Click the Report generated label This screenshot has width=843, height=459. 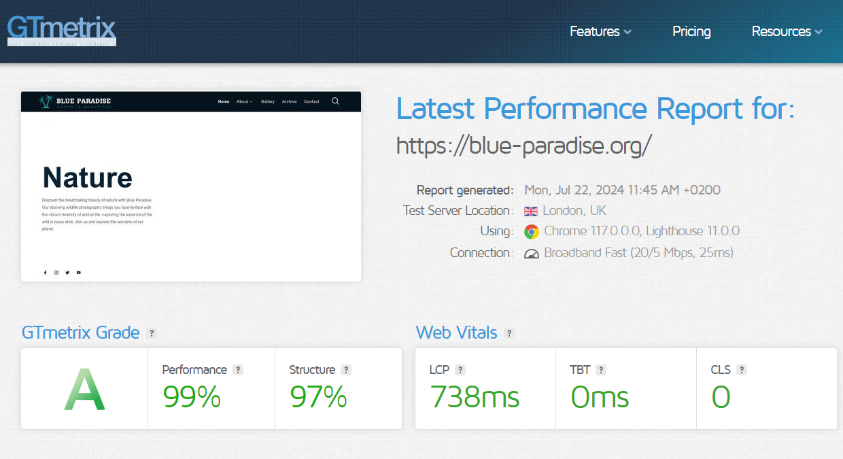465,190
